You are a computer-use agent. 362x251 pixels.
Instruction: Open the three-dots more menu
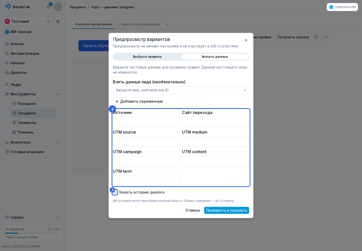[326, 37]
